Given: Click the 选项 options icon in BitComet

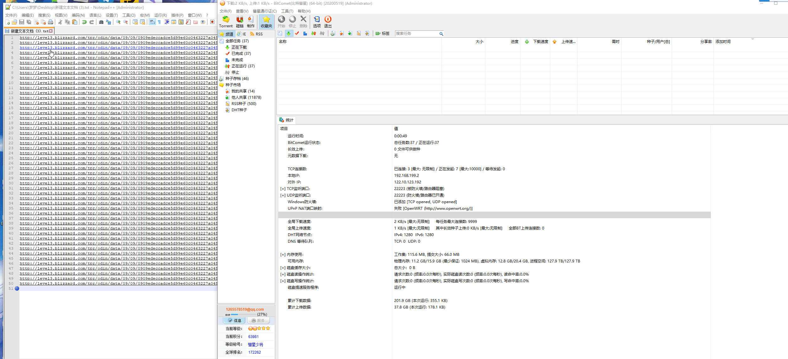Looking at the screenshot, I should (317, 22).
